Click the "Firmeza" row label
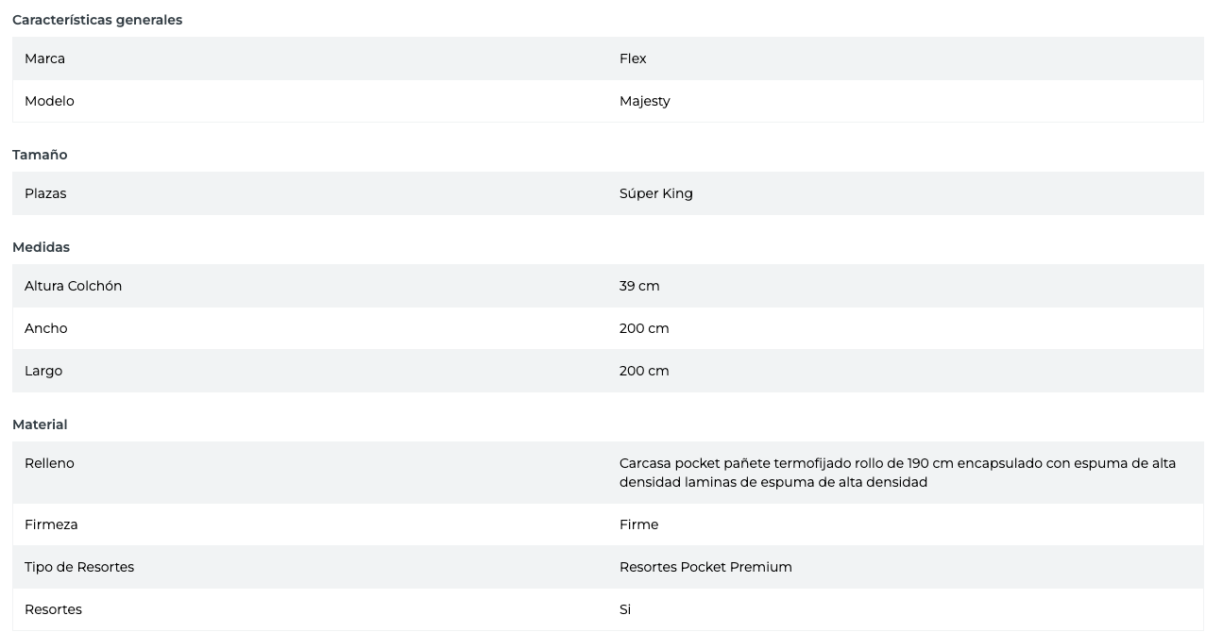The width and height of the screenshot is (1223, 632). [51, 524]
